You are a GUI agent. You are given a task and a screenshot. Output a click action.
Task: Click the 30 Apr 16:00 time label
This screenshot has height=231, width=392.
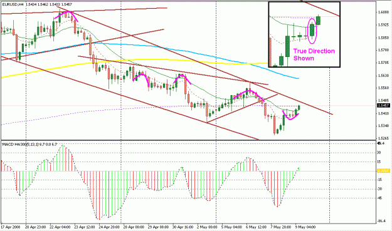tap(183, 227)
